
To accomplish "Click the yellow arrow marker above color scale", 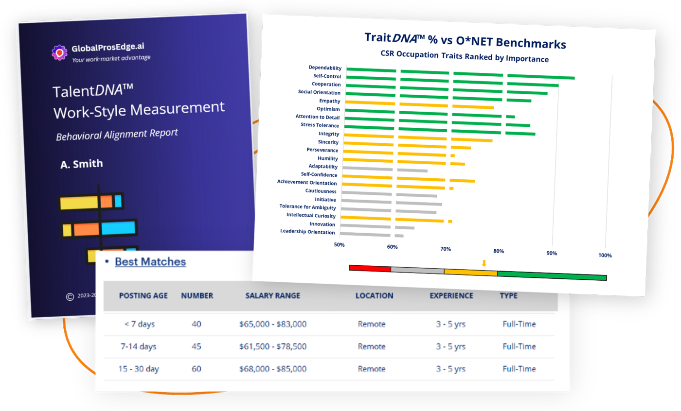I will point(484,263).
